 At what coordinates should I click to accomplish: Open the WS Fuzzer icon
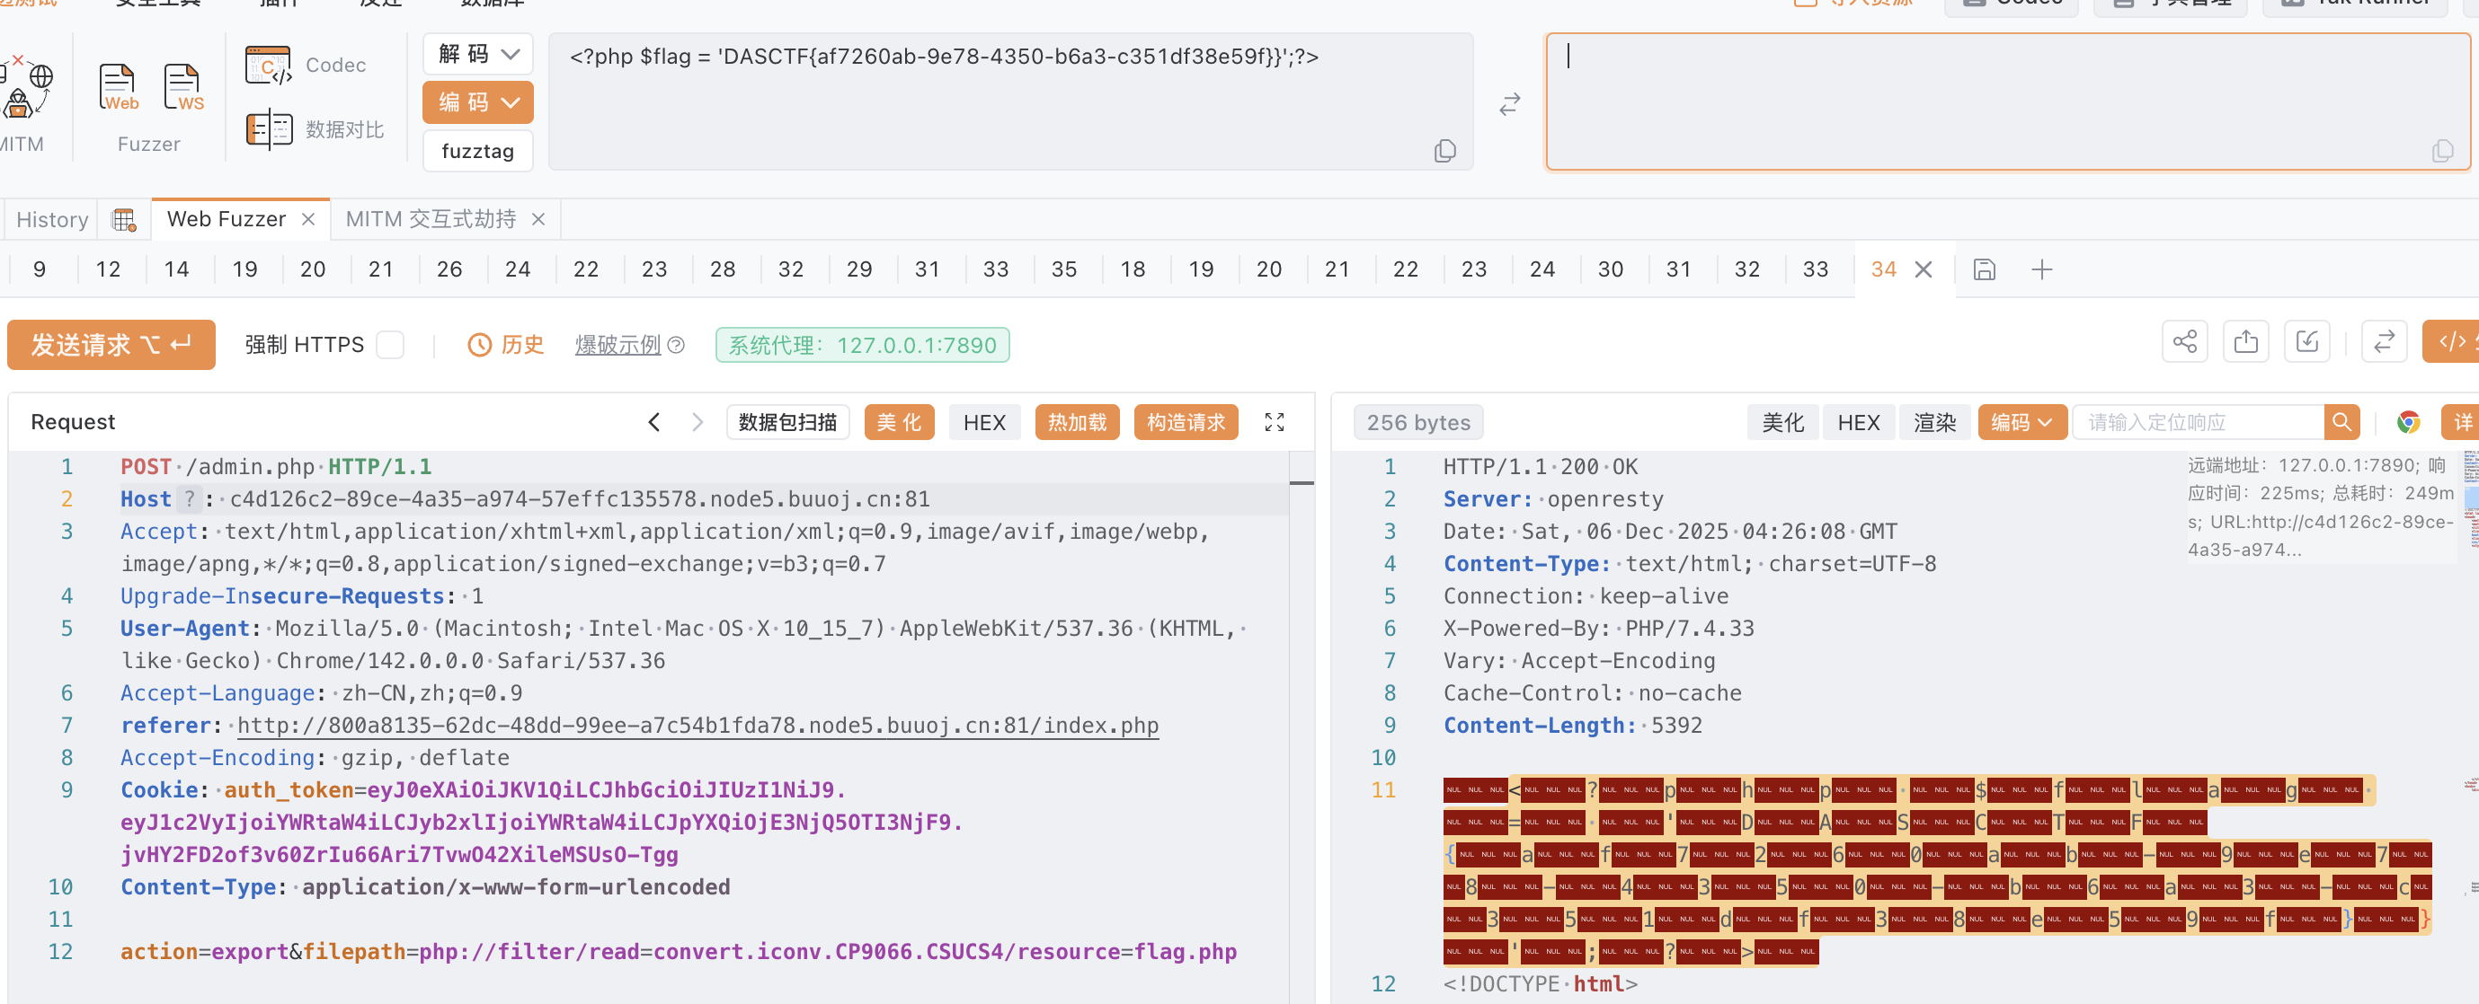click(x=182, y=87)
